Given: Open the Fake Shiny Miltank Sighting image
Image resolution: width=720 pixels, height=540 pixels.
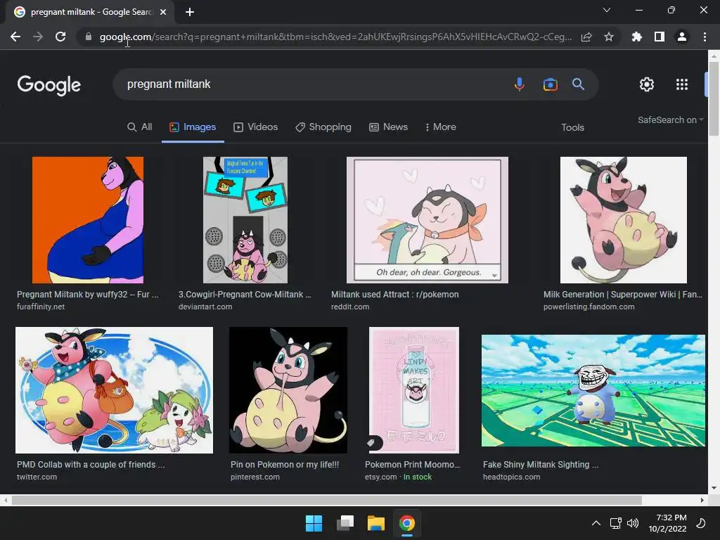Looking at the screenshot, I should pyautogui.click(x=593, y=390).
